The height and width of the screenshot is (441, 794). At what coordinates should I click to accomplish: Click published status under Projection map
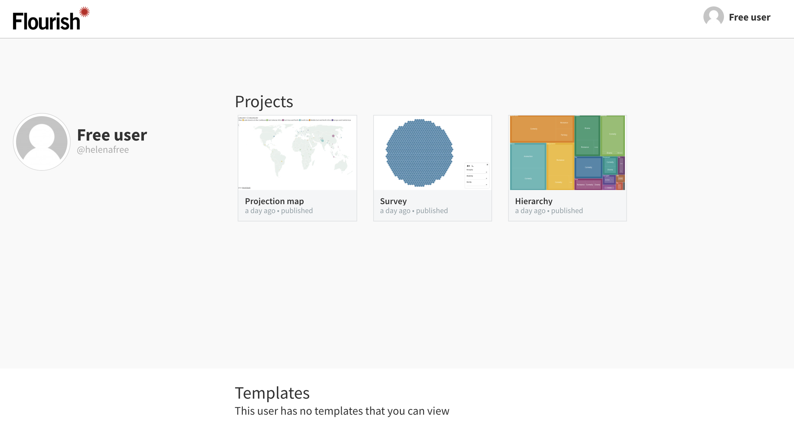(x=297, y=211)
